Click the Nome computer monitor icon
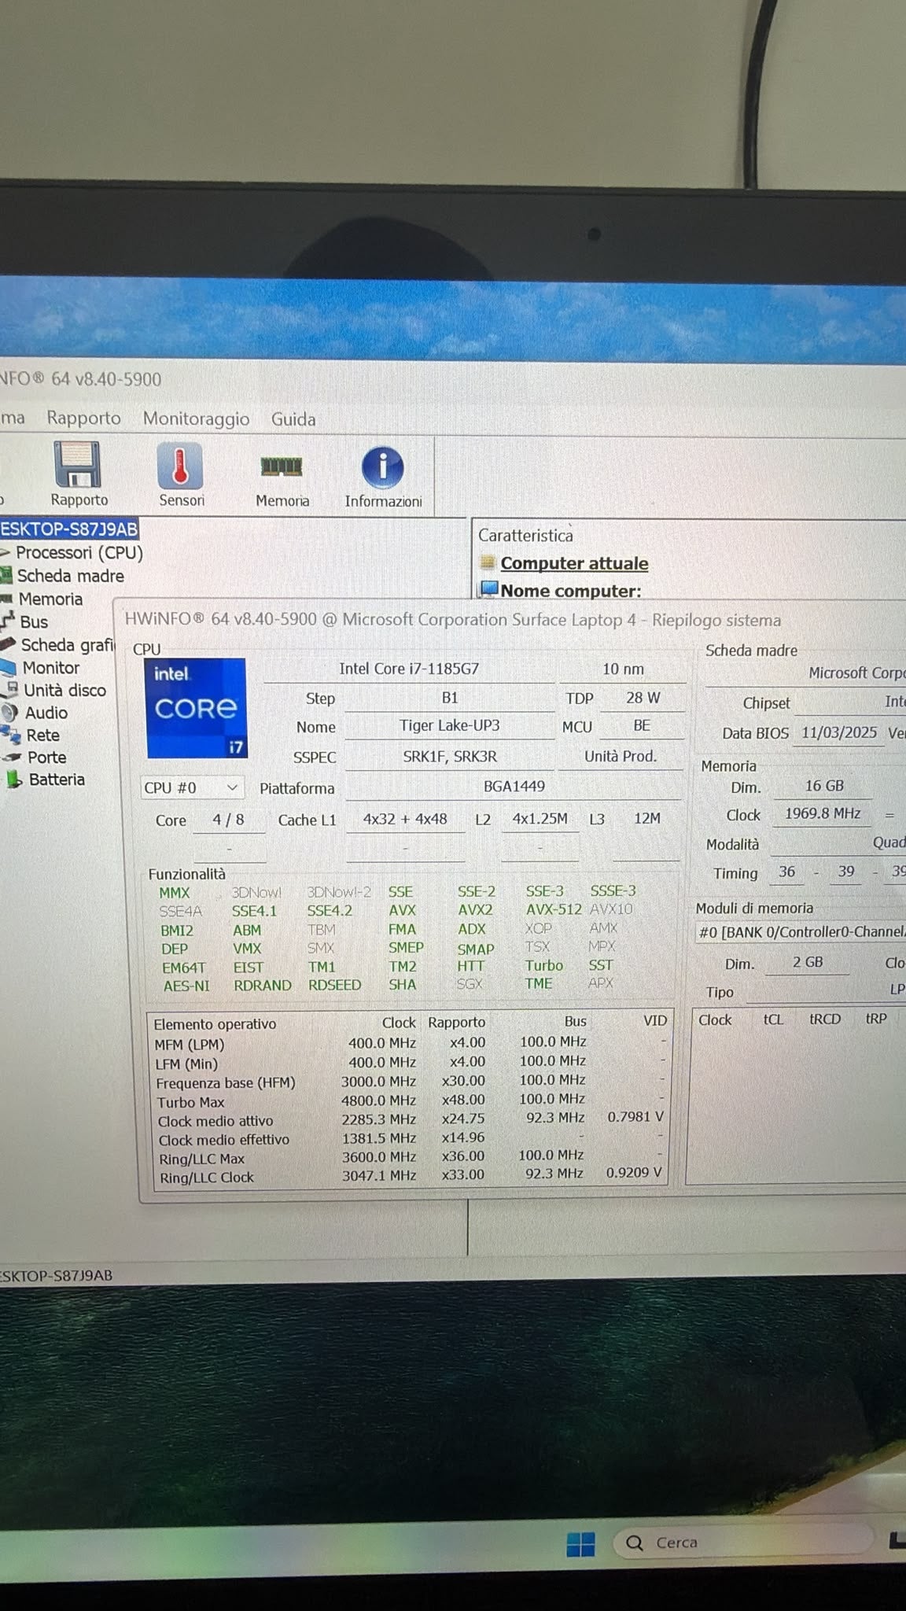The width and height of the screenshot is (906, 1611). tap(488, 589)
